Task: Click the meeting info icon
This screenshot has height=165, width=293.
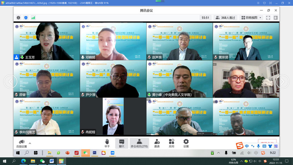Action: [x=18, y=18]
